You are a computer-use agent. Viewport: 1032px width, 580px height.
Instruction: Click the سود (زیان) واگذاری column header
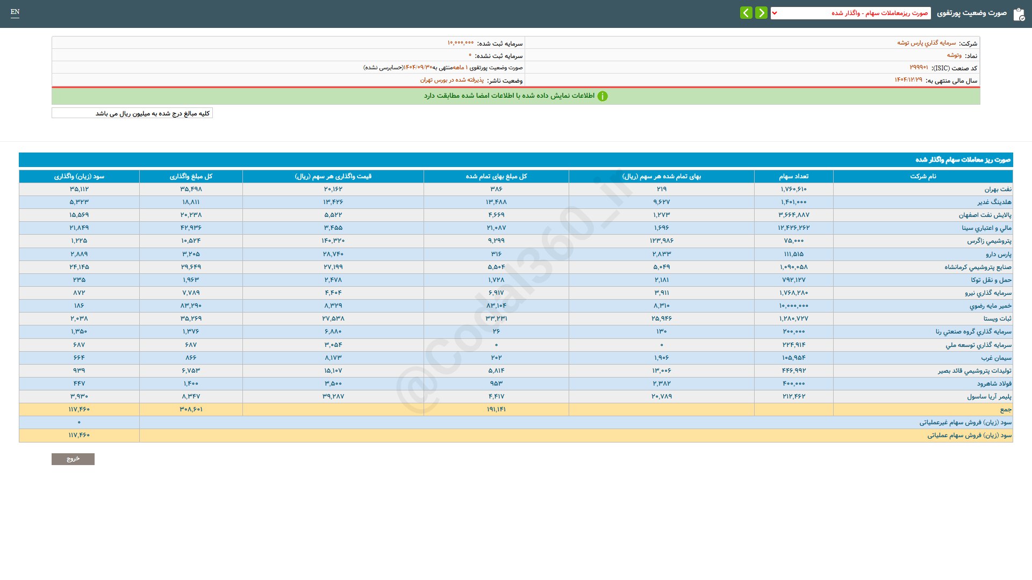(x=79, y=176)
